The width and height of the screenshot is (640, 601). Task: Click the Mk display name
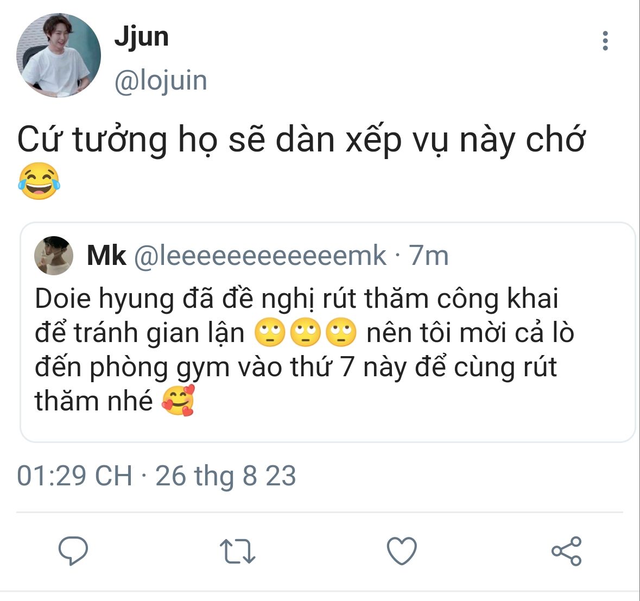106,256
